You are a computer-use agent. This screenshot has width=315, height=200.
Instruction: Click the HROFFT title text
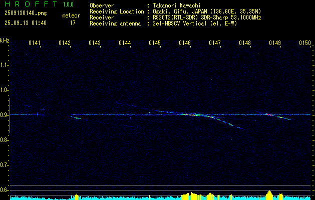31,4
